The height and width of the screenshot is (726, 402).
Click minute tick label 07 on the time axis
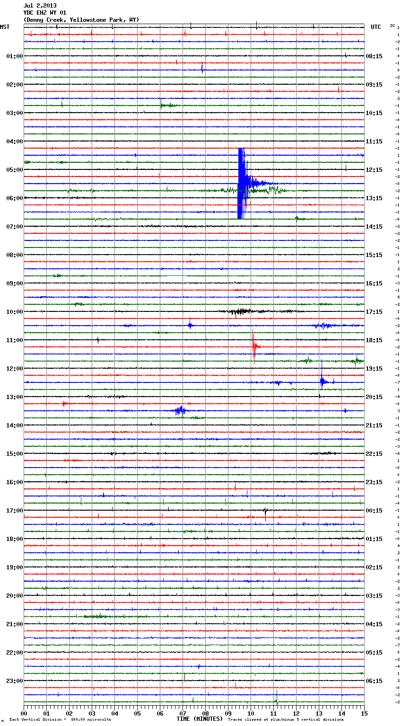(183, 713)
